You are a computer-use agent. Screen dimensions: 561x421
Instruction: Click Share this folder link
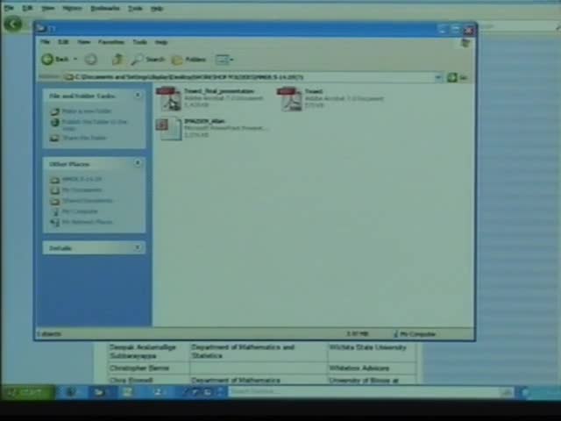click(84, 138)
